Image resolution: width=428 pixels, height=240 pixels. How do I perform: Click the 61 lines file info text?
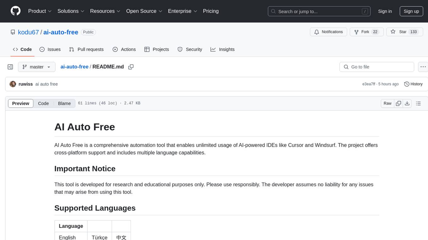point(109,103)
